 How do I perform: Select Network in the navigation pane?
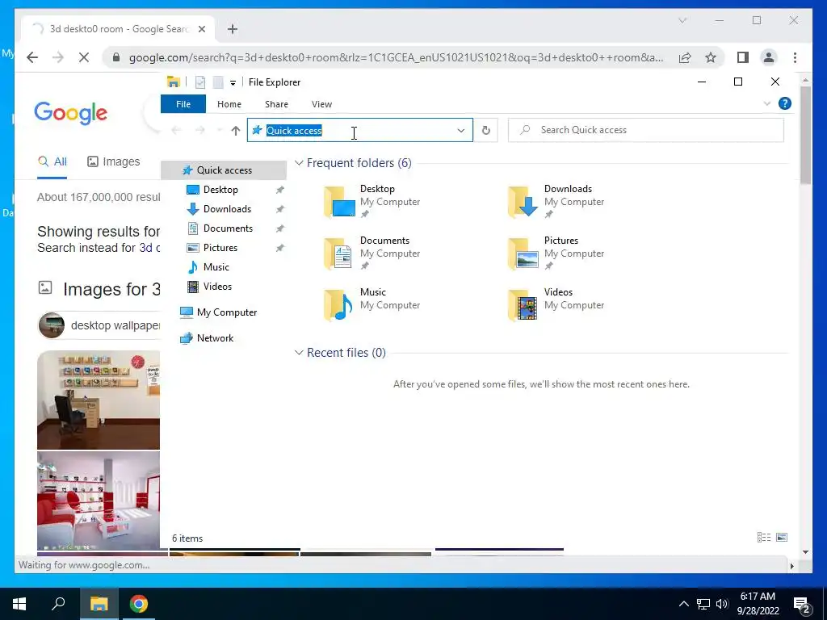(215, 338)
